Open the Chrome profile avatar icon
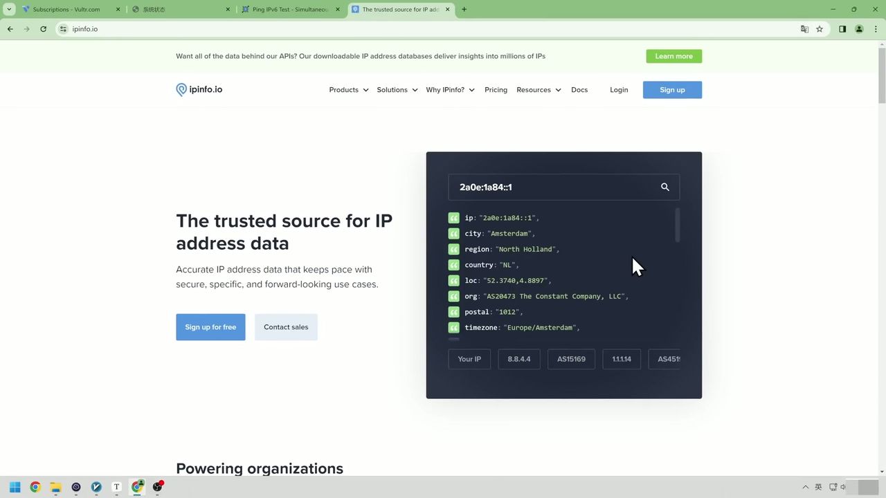The height and width of the screenshot is (498, 886). point(859,29)
